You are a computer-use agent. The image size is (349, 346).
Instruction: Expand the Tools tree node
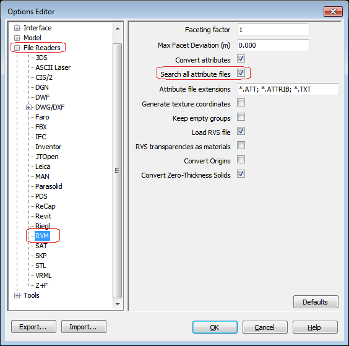pyautogui.click(x=17, y=295)
